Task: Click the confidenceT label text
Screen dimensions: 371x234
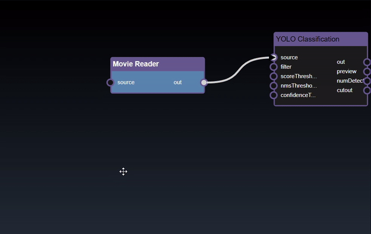Action: [x=298, y=95]
